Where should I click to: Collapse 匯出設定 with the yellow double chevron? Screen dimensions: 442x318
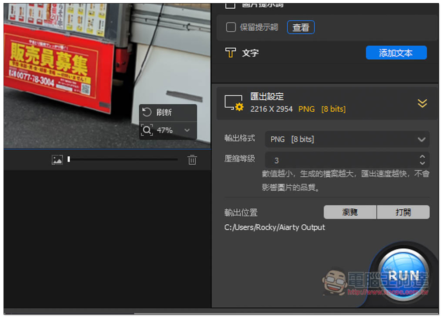(x=422, y=103)
